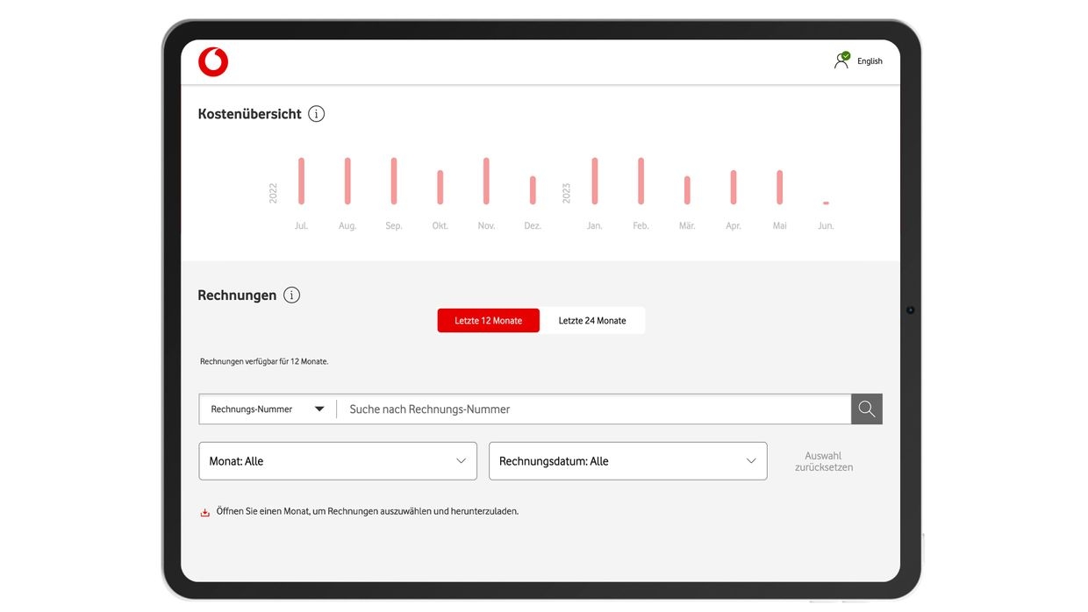Click the Vodafone logo
Screen dimensions: 1088x612
click(213, 62)
